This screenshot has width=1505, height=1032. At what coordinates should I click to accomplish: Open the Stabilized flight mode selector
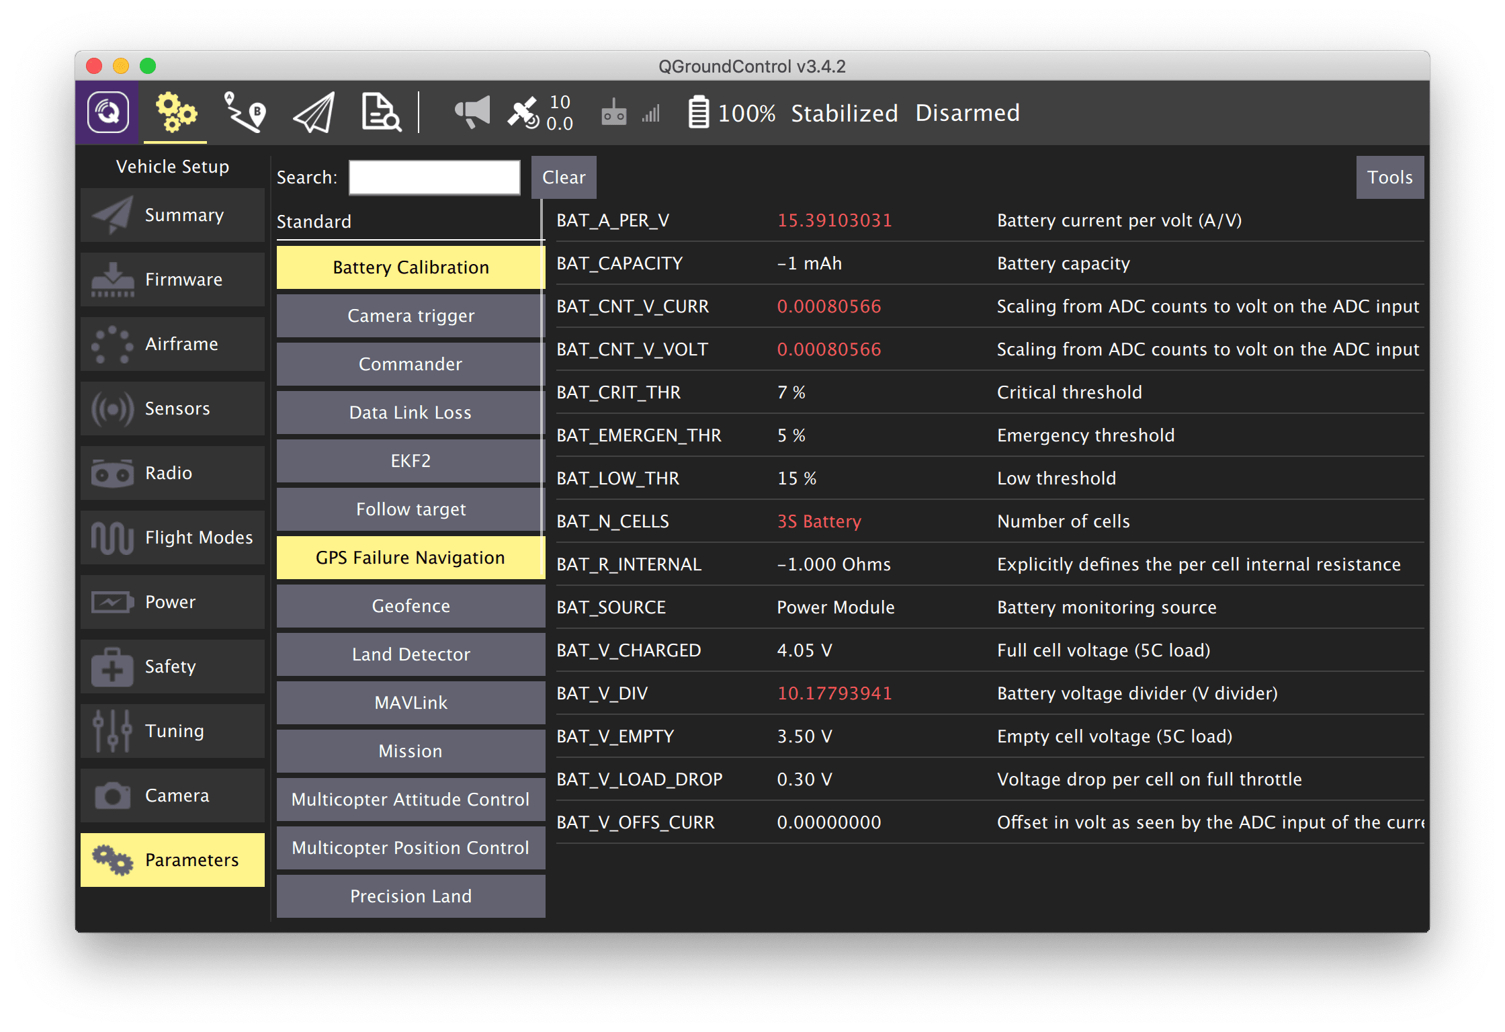click(844, 113)
